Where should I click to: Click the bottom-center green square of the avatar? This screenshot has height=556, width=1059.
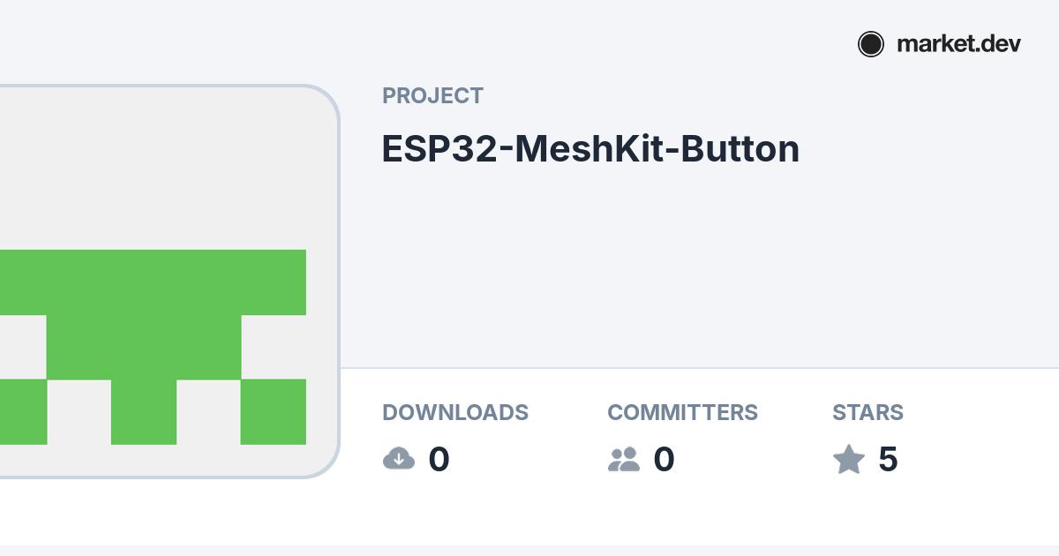(144, 411)
